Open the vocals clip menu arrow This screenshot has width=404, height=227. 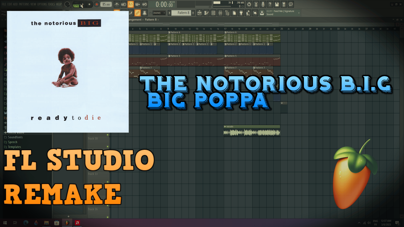[x=225, y=127]
